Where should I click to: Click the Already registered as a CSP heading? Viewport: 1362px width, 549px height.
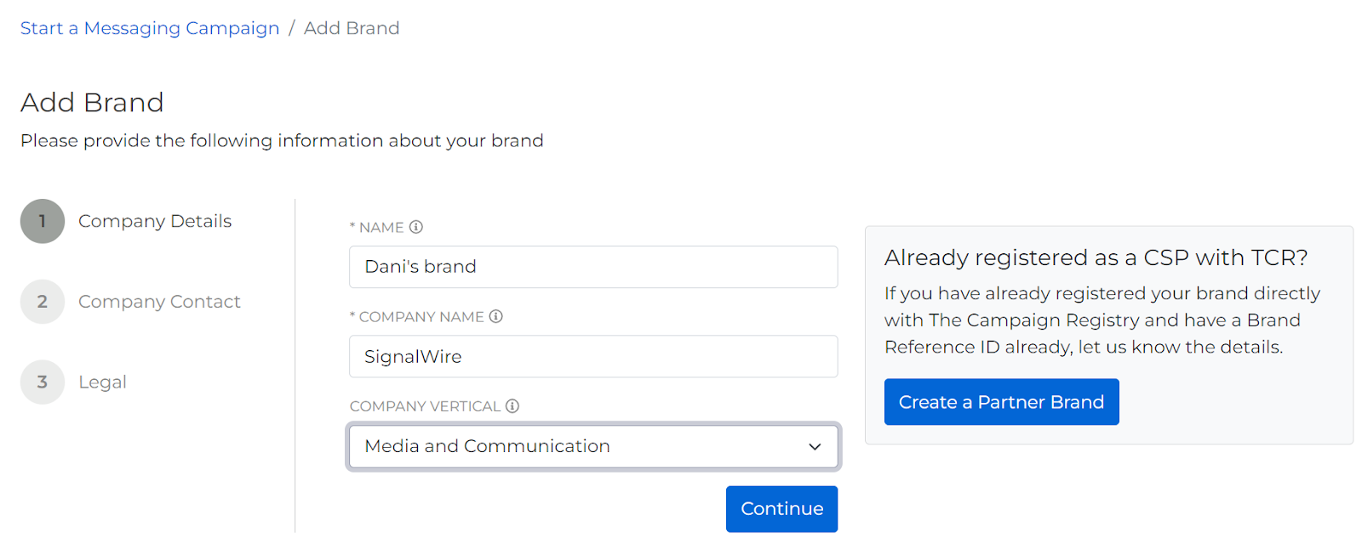(x=1096, y=258)
